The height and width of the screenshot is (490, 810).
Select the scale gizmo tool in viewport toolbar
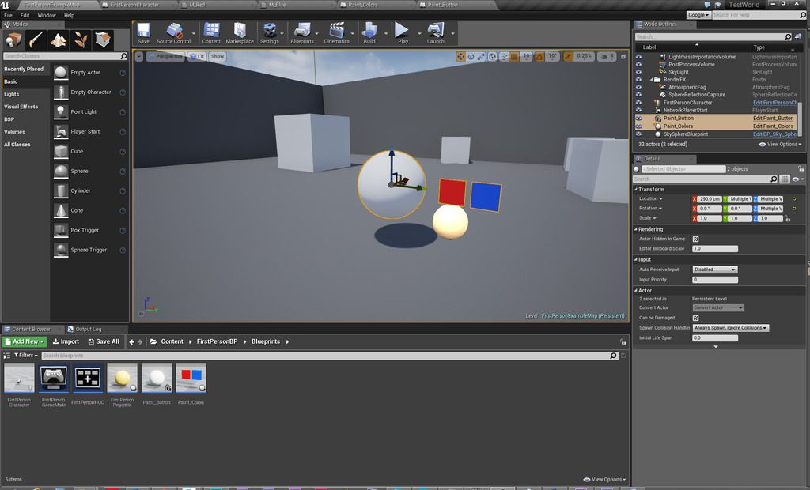481,56
